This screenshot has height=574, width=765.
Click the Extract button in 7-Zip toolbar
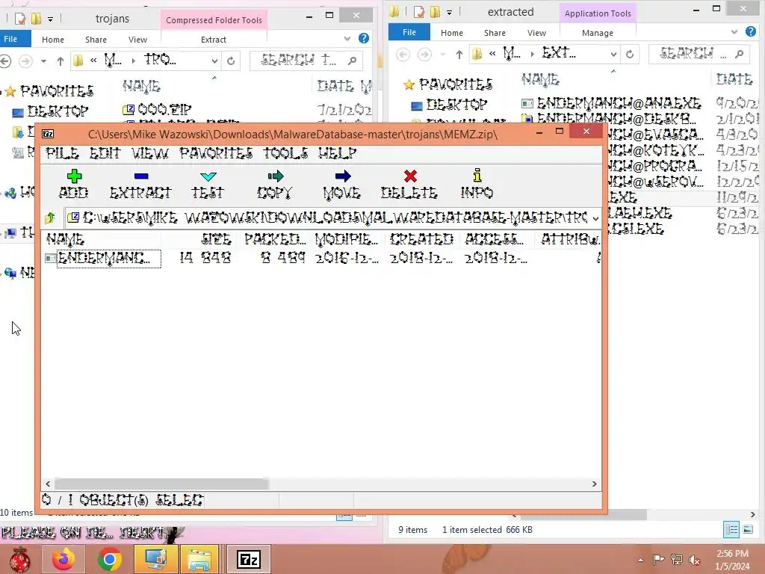coord(140,184)
